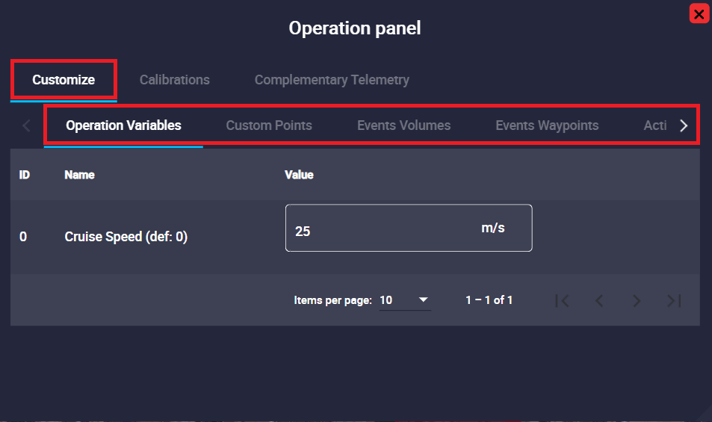Go to the previous page of results
Screen dimensions: 712x422
599,300
